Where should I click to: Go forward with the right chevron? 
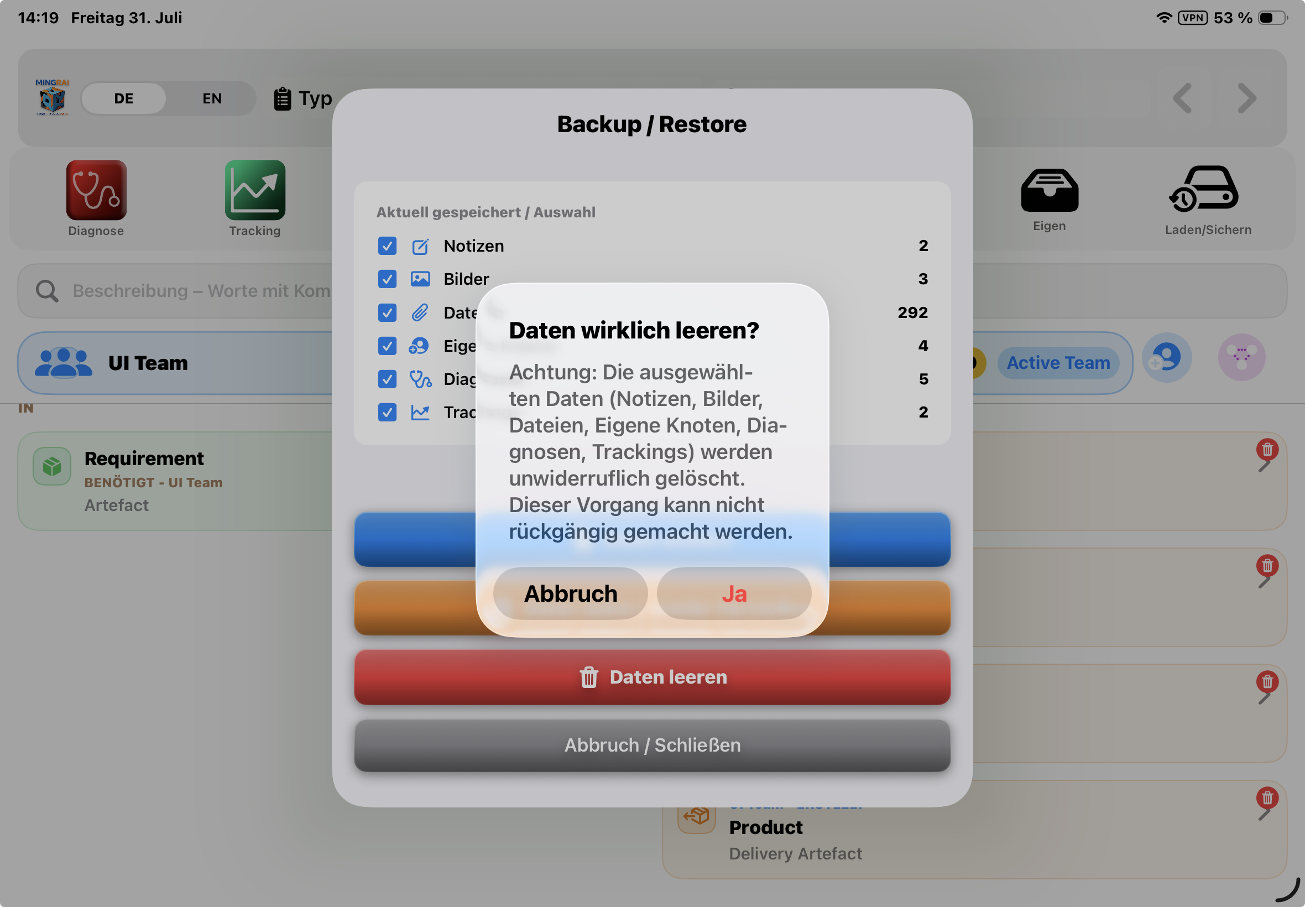(1247, 98)
